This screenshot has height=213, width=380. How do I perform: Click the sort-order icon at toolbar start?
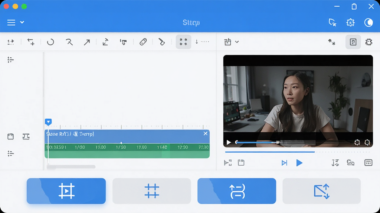coord(11,42)
